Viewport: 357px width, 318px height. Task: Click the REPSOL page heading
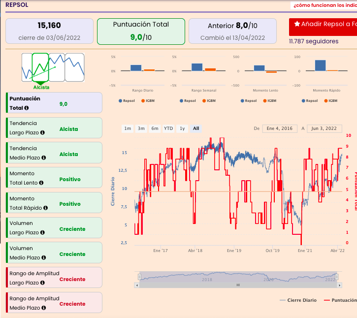click(17, 5)
